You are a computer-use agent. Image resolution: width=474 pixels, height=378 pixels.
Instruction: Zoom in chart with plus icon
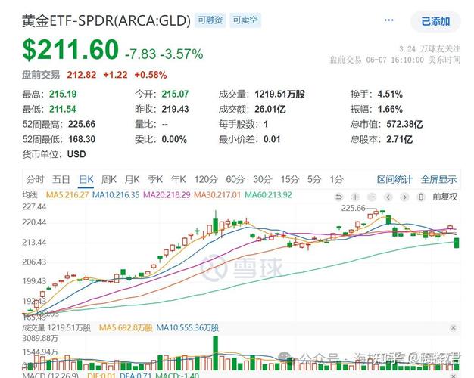[355, 197]
